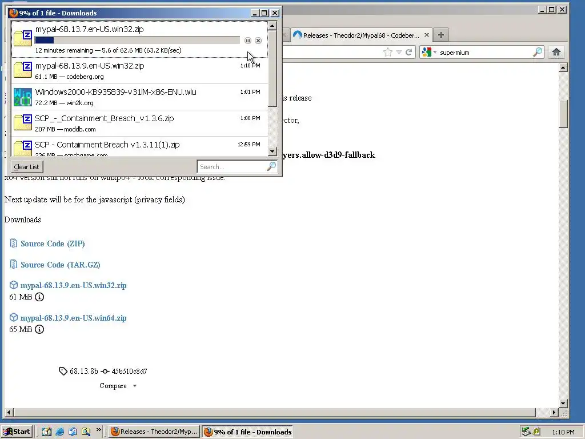Image resolution: width=585 pixels, height=439 pixels.
Task: Click the system tray network icon
Action: (526, 432)
